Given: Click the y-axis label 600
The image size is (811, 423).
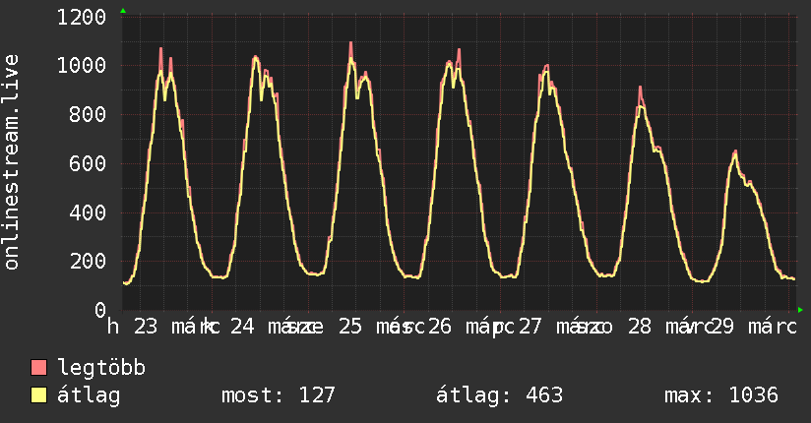Looking at the screenshot, I should tap(88, 163).
